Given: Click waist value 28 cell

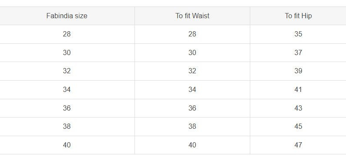Looking at the screenshot, I should pos(192,34).
